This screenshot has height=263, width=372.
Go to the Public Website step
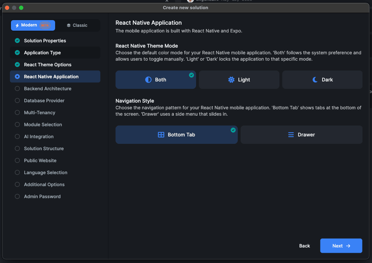coord(55,160)
